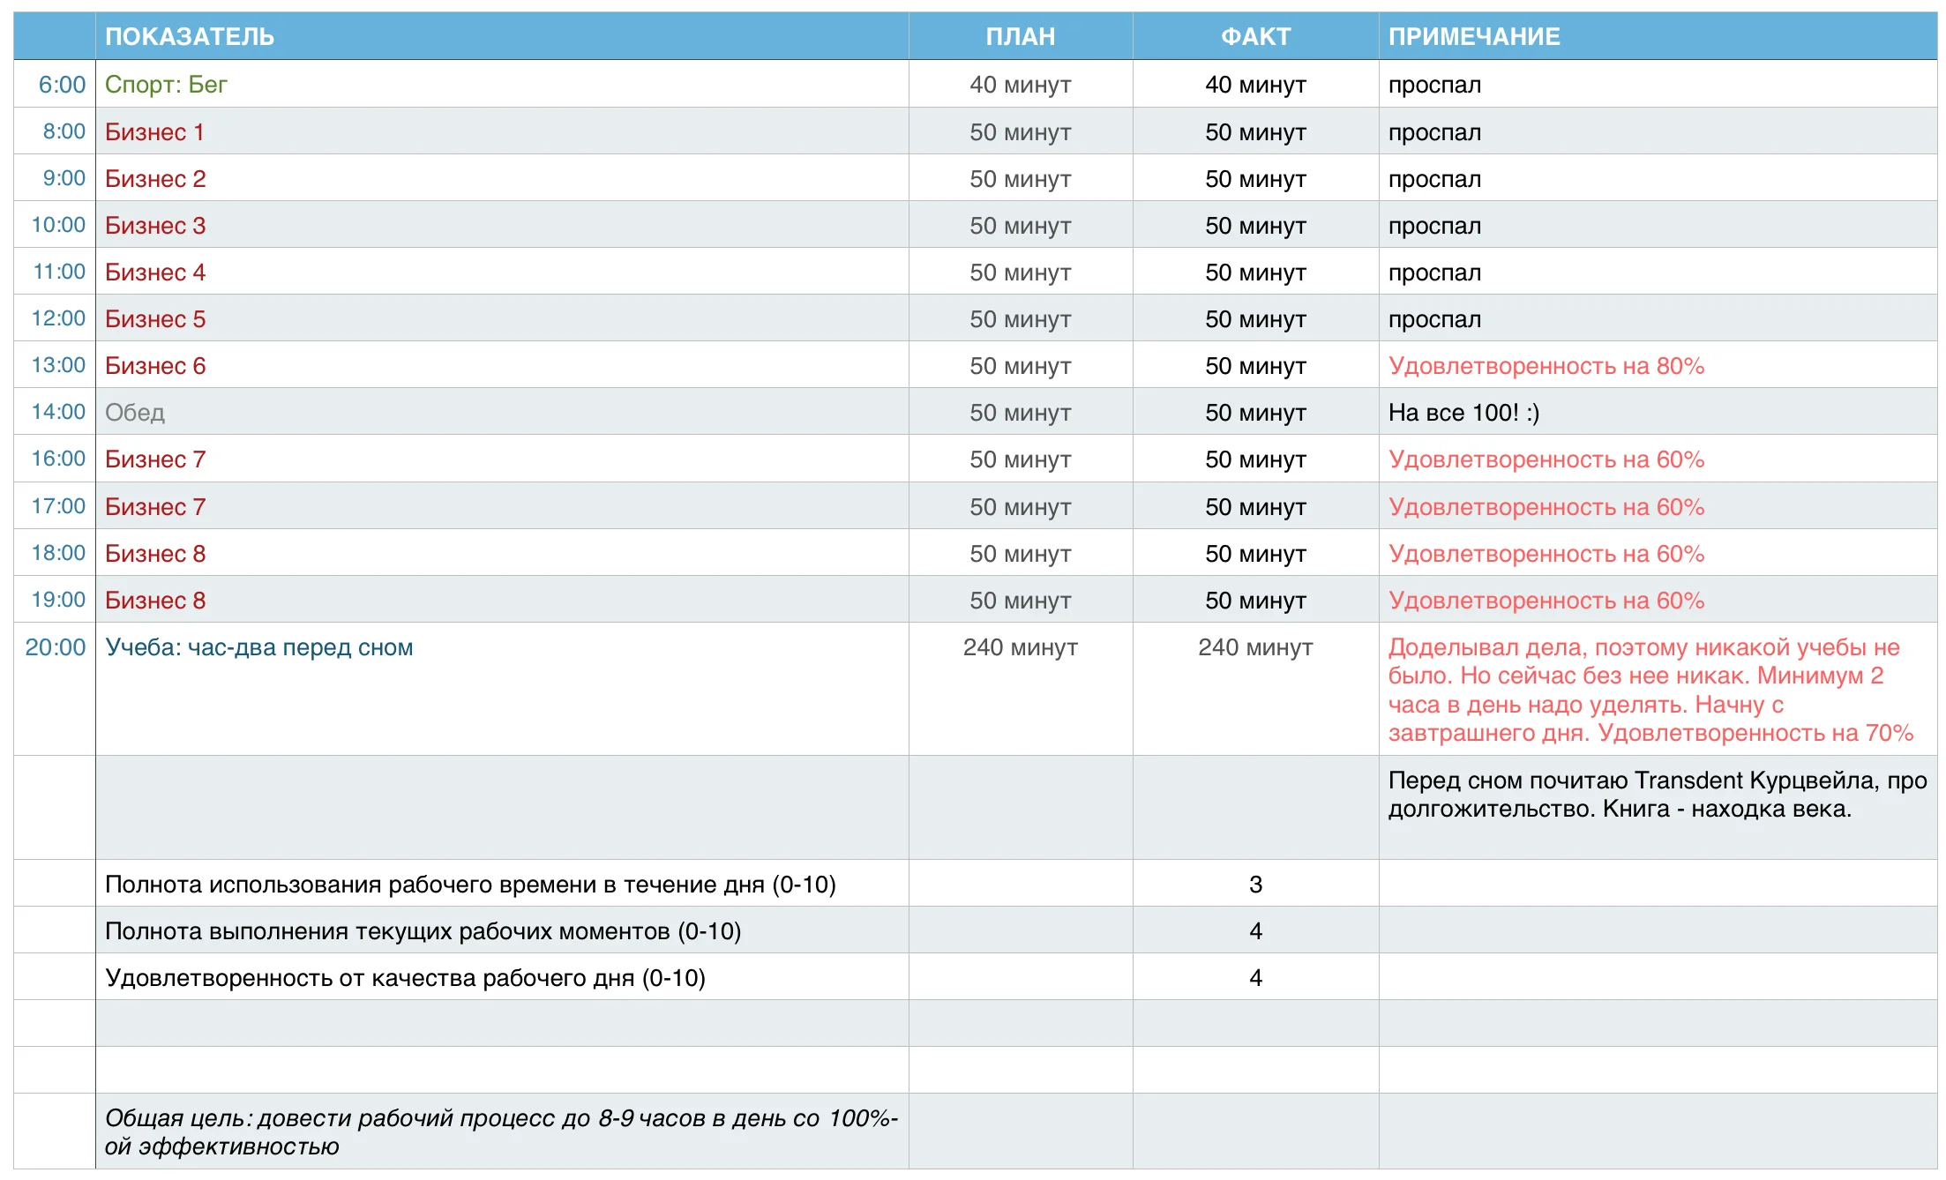1946x1180 pixels.
Task: Click the Общая цель italic text cell
Action: coord(501,1132)
